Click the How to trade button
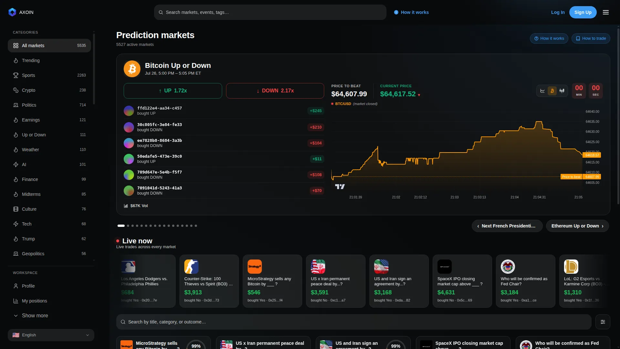Image resolution: width=620 pixels, height=349 pixels. click(x=591, y=38)
